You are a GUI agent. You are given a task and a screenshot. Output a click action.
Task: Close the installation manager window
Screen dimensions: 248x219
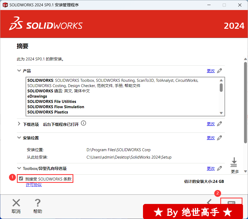point(240,5)
